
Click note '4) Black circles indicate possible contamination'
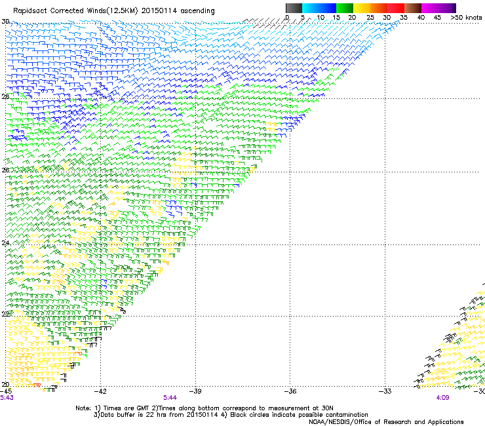coord(294,415)
